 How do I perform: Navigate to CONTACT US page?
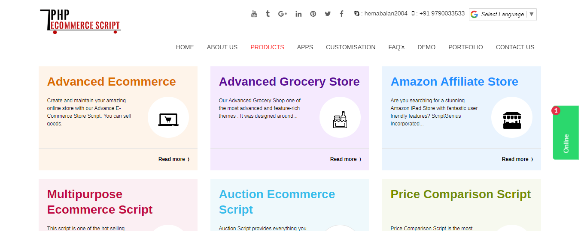pos(515,47)
